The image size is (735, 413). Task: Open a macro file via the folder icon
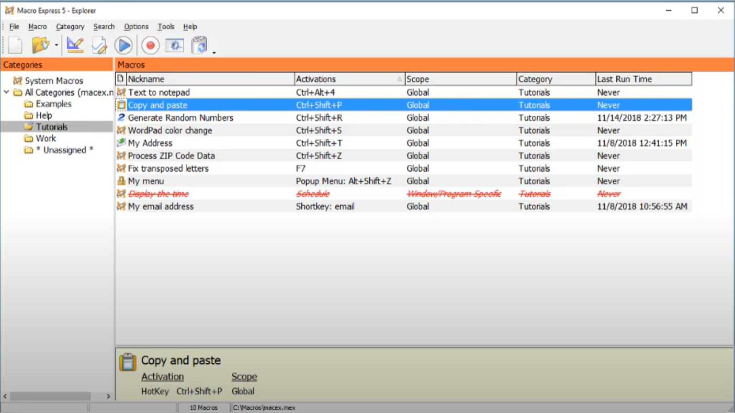pyautogui.click(x=40, y=46)
